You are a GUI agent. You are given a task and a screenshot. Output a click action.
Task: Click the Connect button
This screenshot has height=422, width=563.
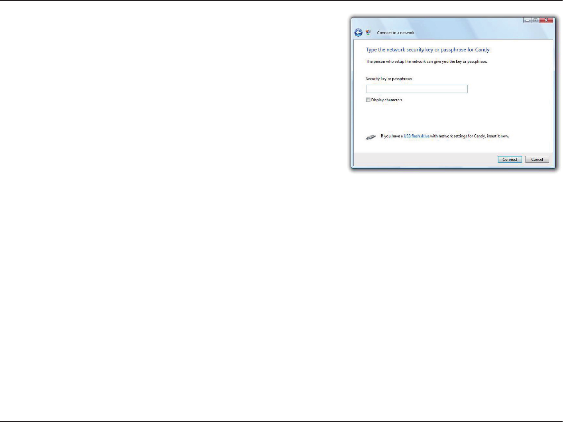pos(510,159)
